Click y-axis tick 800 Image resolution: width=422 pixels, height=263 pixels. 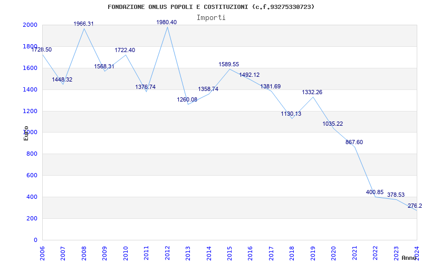32,154
